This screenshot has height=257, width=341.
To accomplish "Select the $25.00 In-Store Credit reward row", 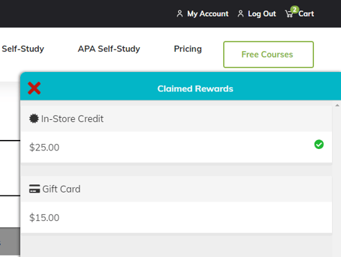I will (176, 147).
